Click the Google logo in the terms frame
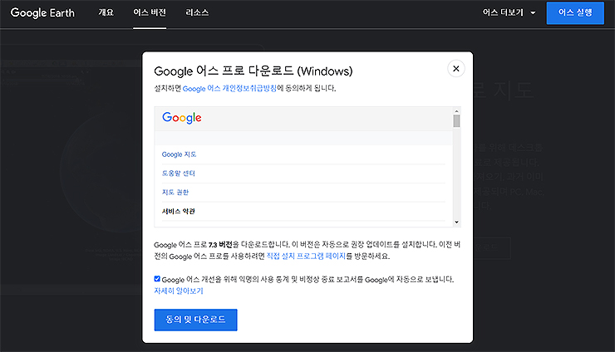Viewport: 615px width, 352px height. pos(182,118)
